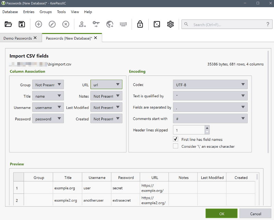Open the Last Modified column dropdown
274x220 pixels.
(x=106, y=107)
